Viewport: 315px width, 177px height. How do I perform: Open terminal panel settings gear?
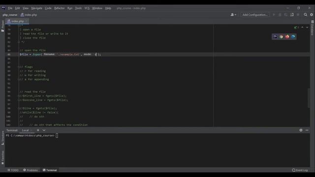[301, 130]
